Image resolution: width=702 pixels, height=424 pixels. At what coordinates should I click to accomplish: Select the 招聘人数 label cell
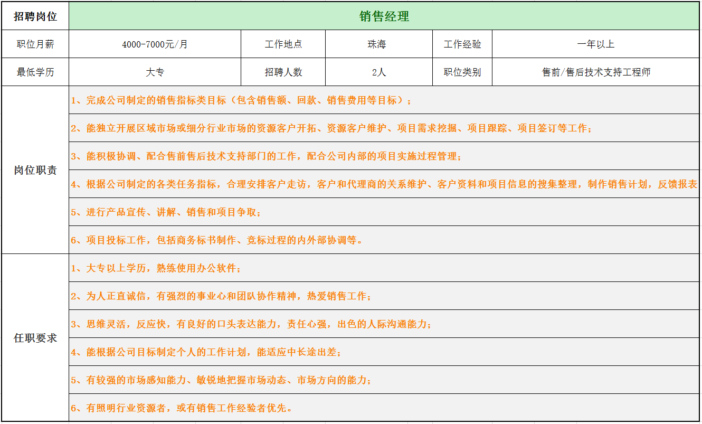(283, 72)
